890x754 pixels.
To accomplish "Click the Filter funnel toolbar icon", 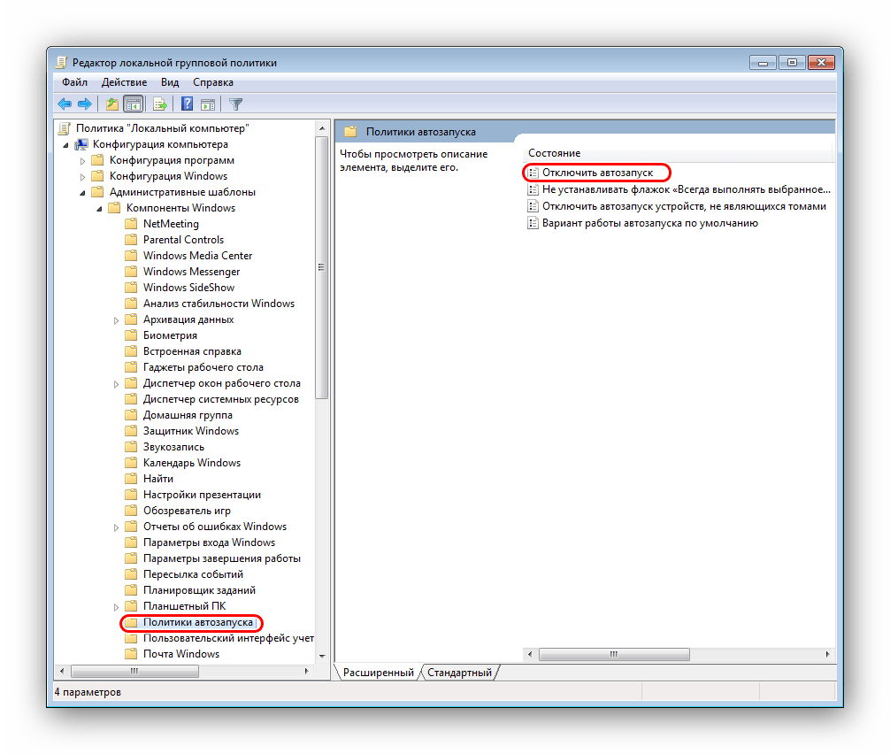I will click(236, 104).
